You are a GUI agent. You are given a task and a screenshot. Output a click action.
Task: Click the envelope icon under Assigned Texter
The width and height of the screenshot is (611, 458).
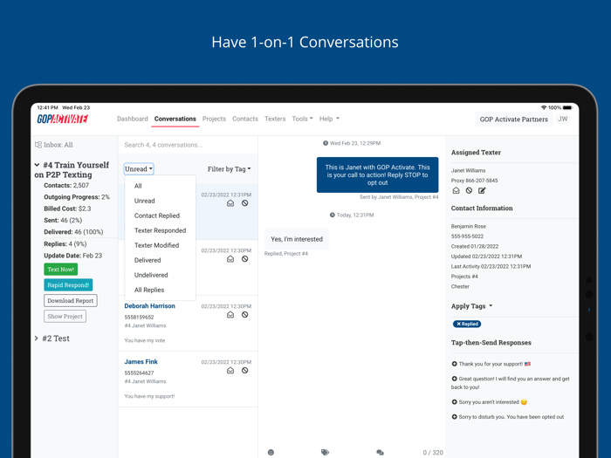(x=456, y=190)
